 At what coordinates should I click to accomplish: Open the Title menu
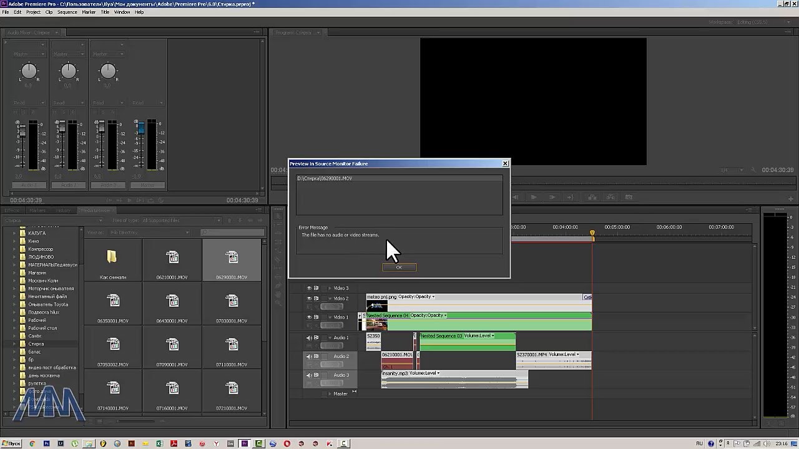[x=105, y=12]
